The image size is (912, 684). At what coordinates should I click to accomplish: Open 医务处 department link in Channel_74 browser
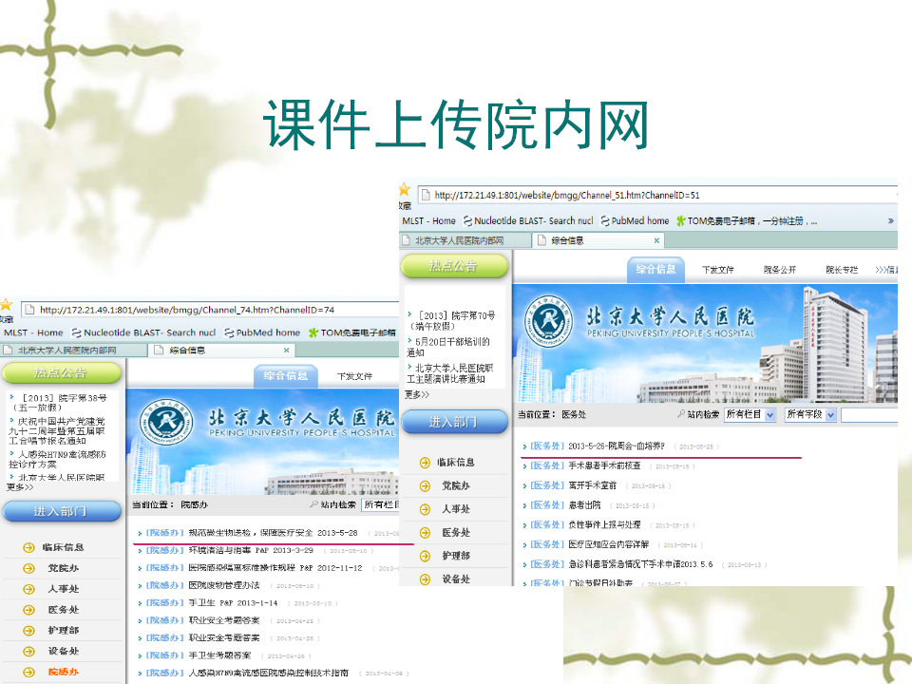64,610
